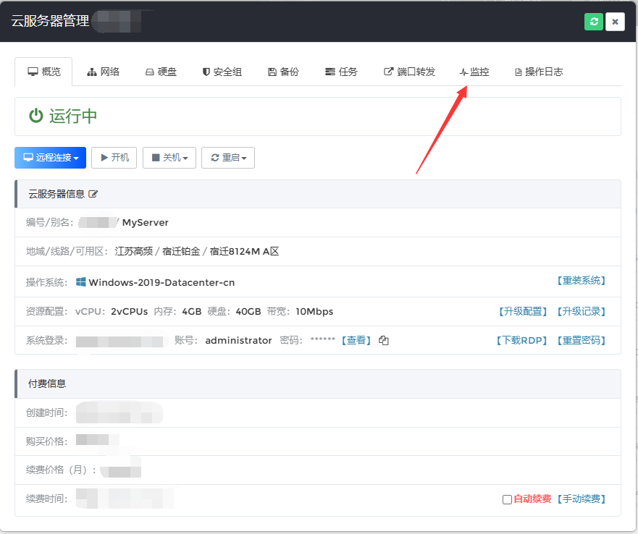This screenshot has height=534, width=638.
Task: Click the green refresh icon button
Action: 594,22
